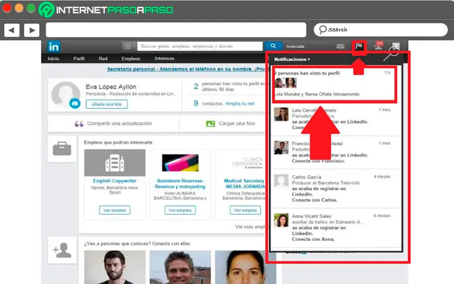This screenshot has width=454, height=284.
Task: Click Compartir una actualización
Action: [x=119, y=123]
